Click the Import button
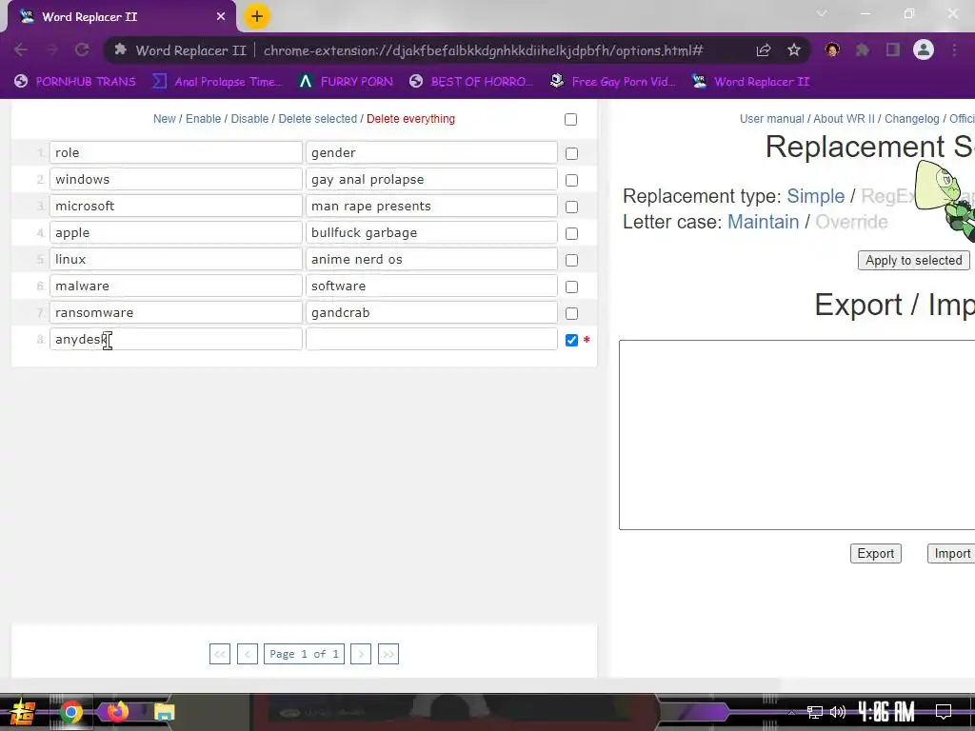Screen dimensions: 975x731 point(952,554)
